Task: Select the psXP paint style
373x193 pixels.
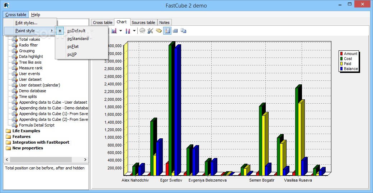Action: 81,54
